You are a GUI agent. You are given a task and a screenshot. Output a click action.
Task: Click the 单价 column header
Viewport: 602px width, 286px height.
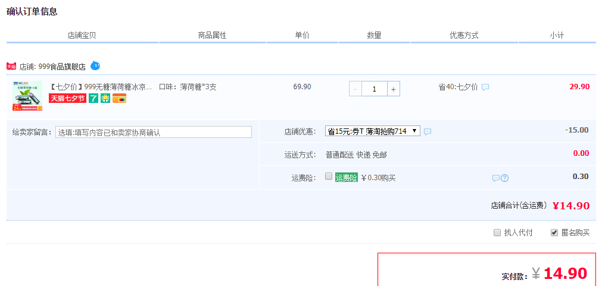pyautogui.click(x=302, y=36)
